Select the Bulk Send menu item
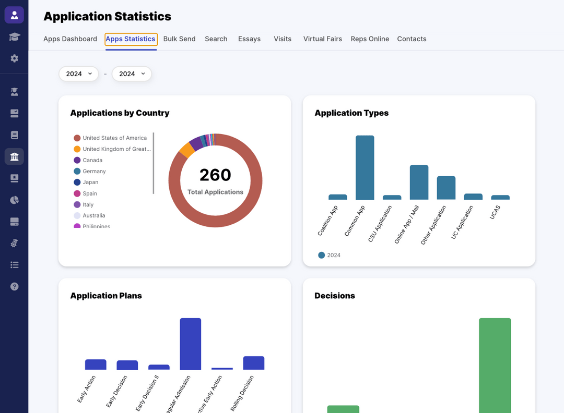Image resolution: width=564 pixels, height=413 pixels. pos(179,39)
